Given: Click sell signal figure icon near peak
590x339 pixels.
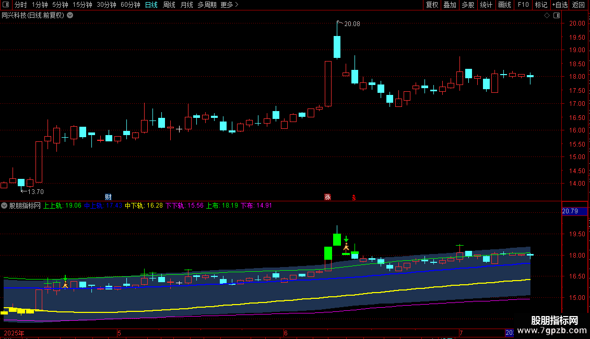Looking at the screenshot, I should pyautogui.click(x=346, y=247).
